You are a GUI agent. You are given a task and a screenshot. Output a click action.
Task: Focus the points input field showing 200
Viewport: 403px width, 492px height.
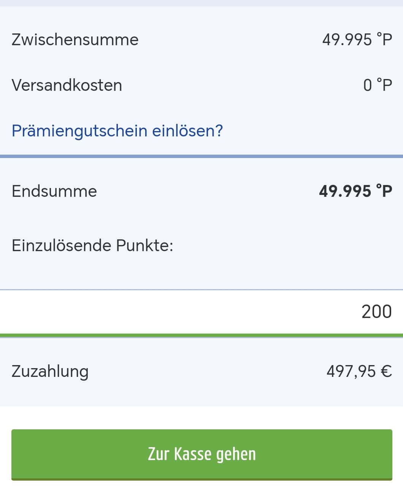(x=201, y=312)
